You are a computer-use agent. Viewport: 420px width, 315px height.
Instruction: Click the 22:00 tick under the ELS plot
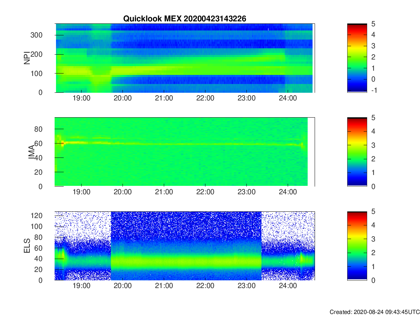(205, 286)
